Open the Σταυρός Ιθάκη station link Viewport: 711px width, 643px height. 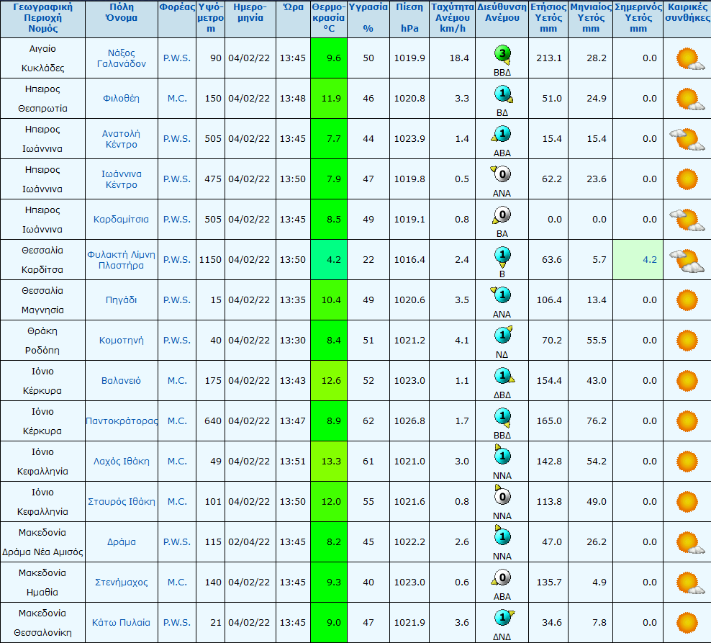point(122,501)
